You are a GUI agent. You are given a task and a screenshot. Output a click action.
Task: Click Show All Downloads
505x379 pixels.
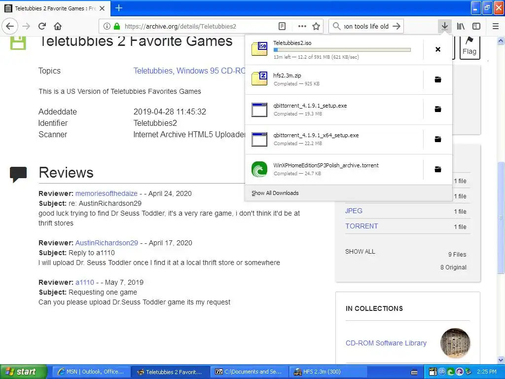point(275,193)
